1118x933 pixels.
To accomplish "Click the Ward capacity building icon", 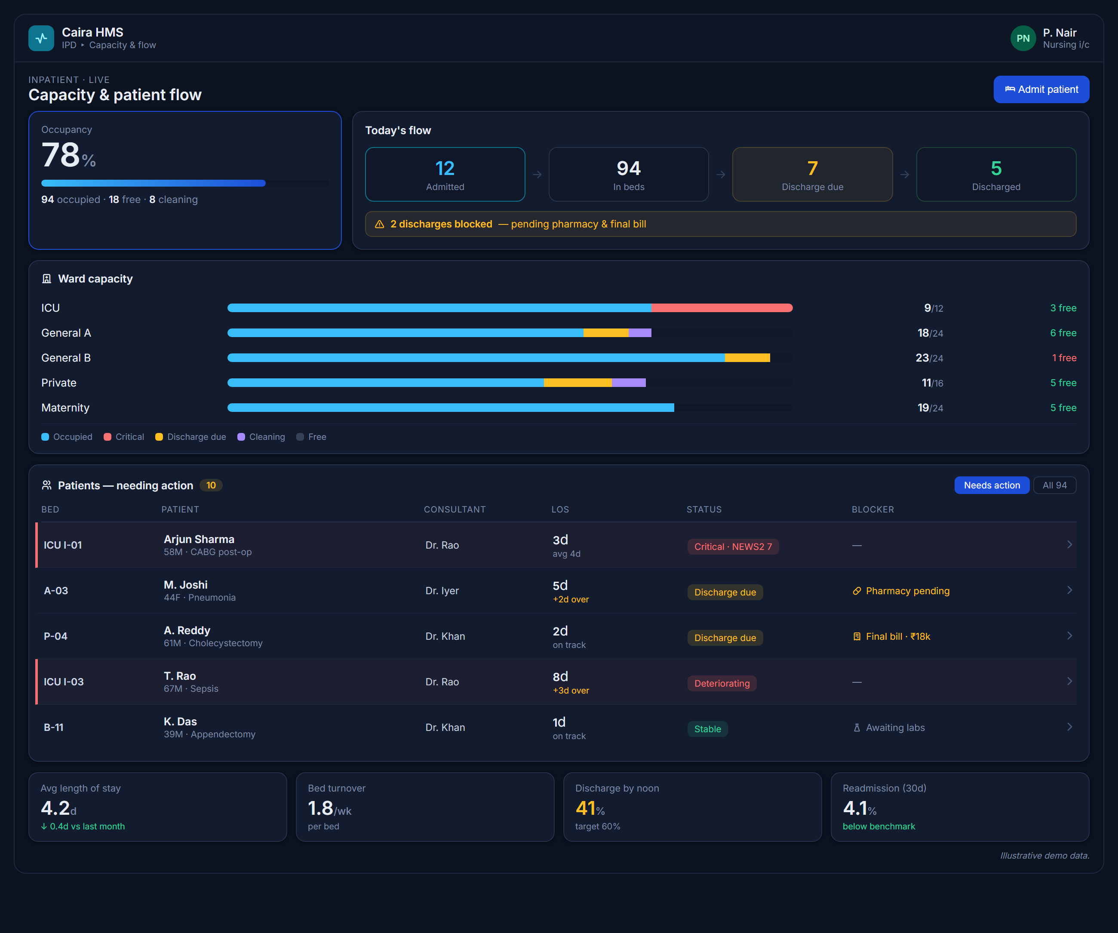I will click(47, 279).
